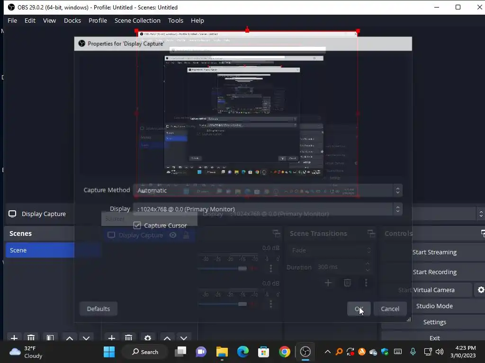Viewport: 485px width, 363px height.
Task: Remove selected source with trash icon
Action: click(129, 338)
